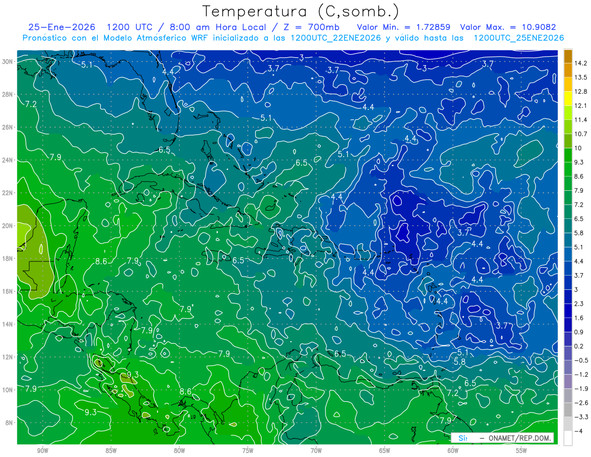Image resolution: width=591 pixels, height=457 pixels.
Task: Click the "1200UTC_25ENE2026" valid-until text
Action: [519, 38]
